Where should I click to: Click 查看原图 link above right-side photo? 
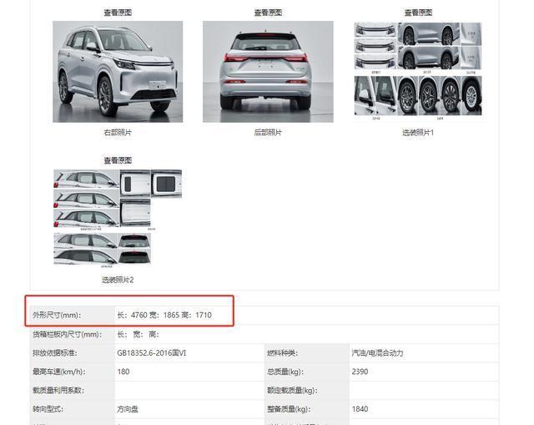click(118, 13)
